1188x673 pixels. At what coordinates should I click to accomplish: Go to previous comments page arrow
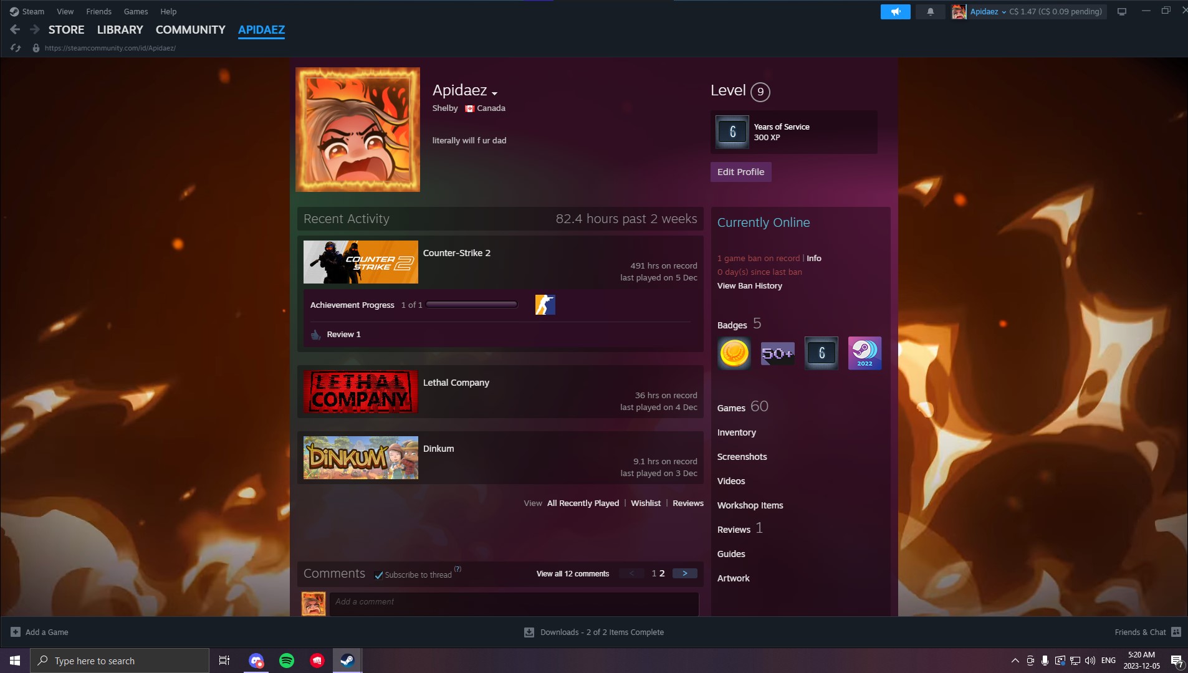tap(631, 573)
